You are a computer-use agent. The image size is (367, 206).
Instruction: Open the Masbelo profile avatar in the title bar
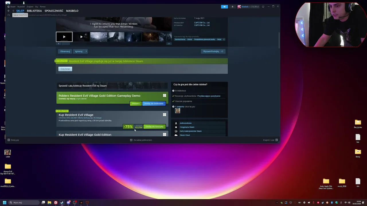click(239, 7)
